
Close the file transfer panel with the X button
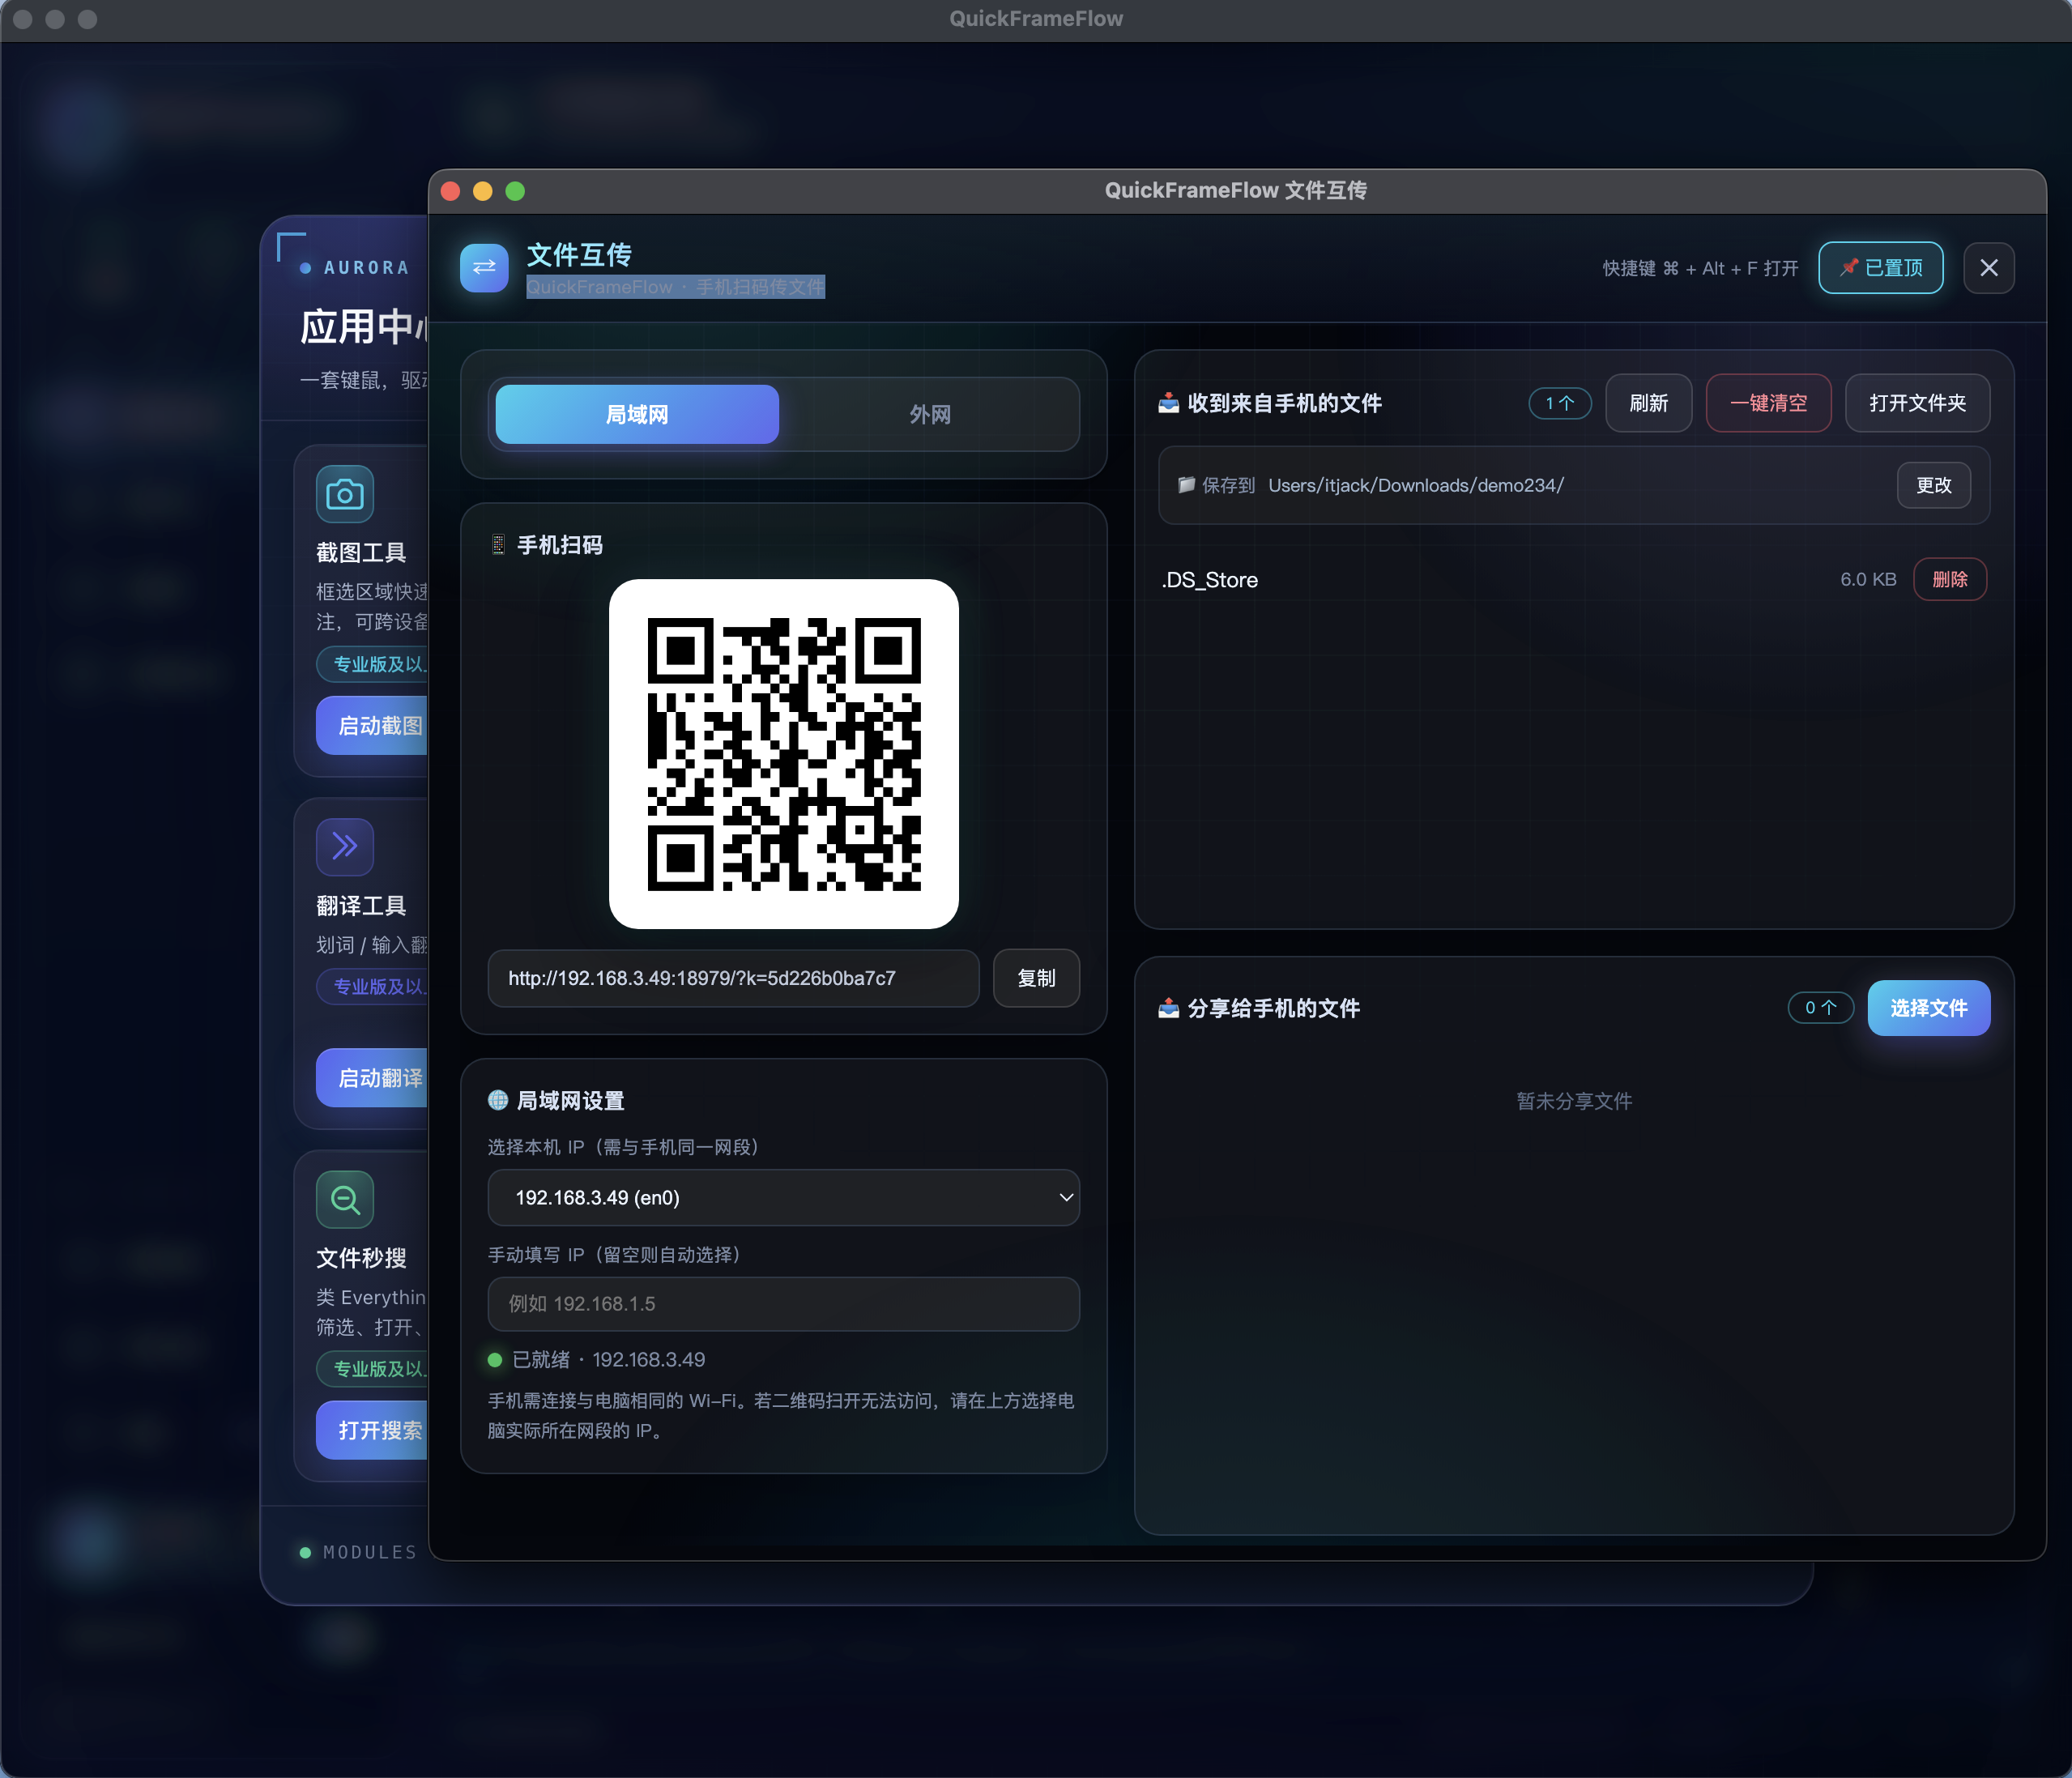click(x=1988, y=268)
